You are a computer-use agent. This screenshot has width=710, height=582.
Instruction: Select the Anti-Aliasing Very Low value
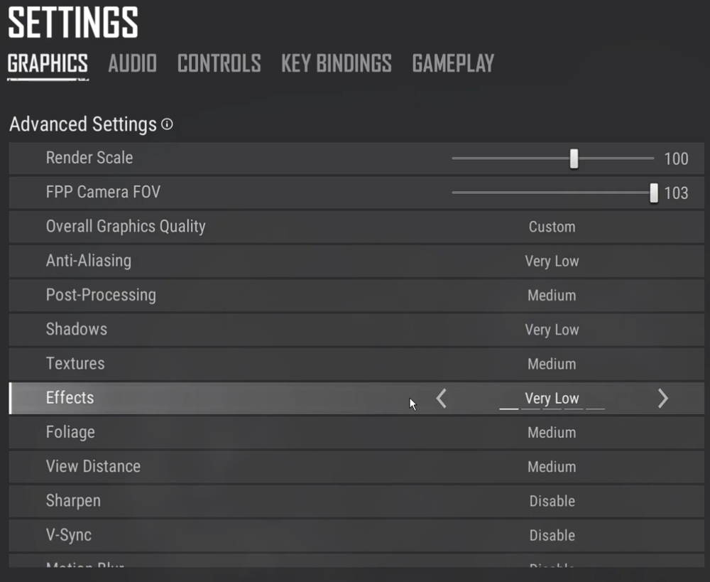[x=552, y=262]
